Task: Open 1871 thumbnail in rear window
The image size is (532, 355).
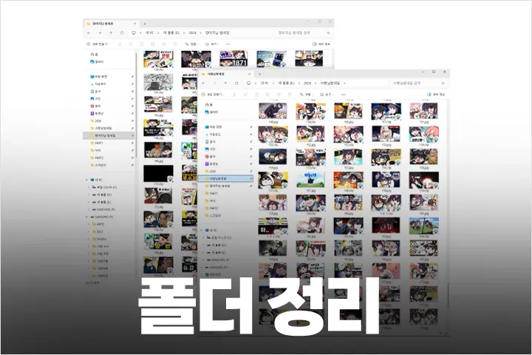Action: coord(233,58)
